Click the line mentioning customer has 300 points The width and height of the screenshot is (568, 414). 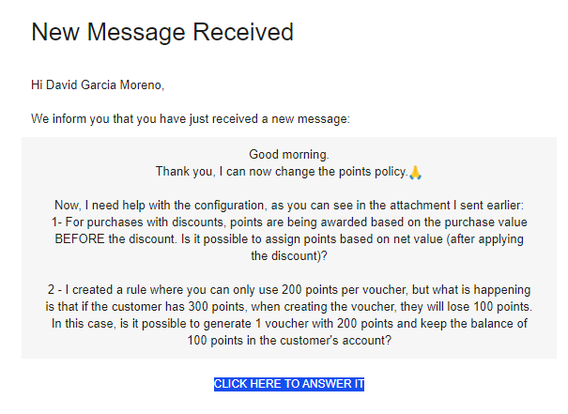pyautogui.click(x=289, y=307)
